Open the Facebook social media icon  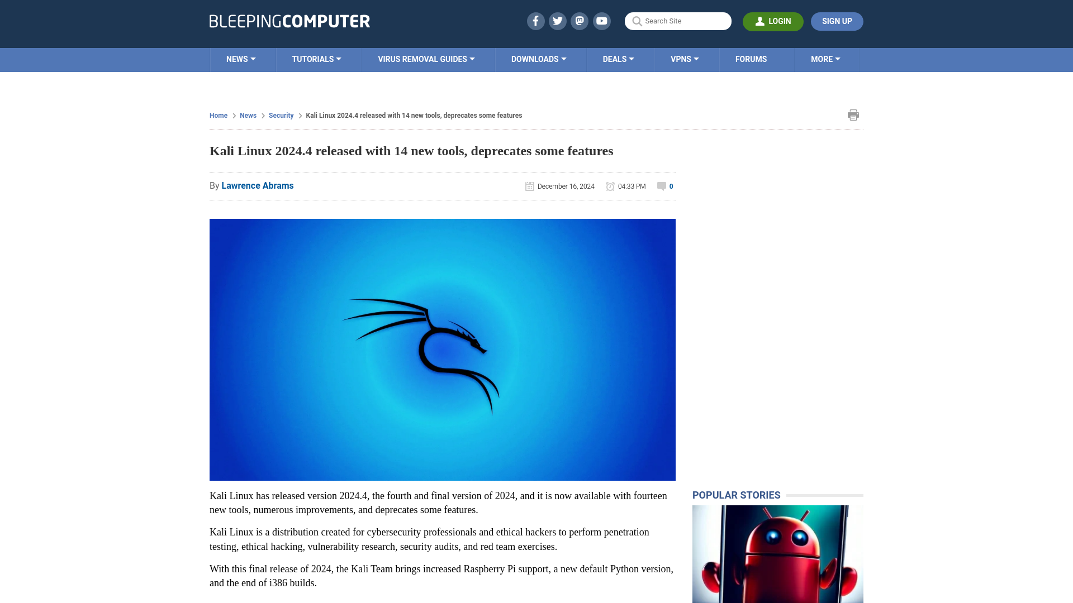click(535, 21)
